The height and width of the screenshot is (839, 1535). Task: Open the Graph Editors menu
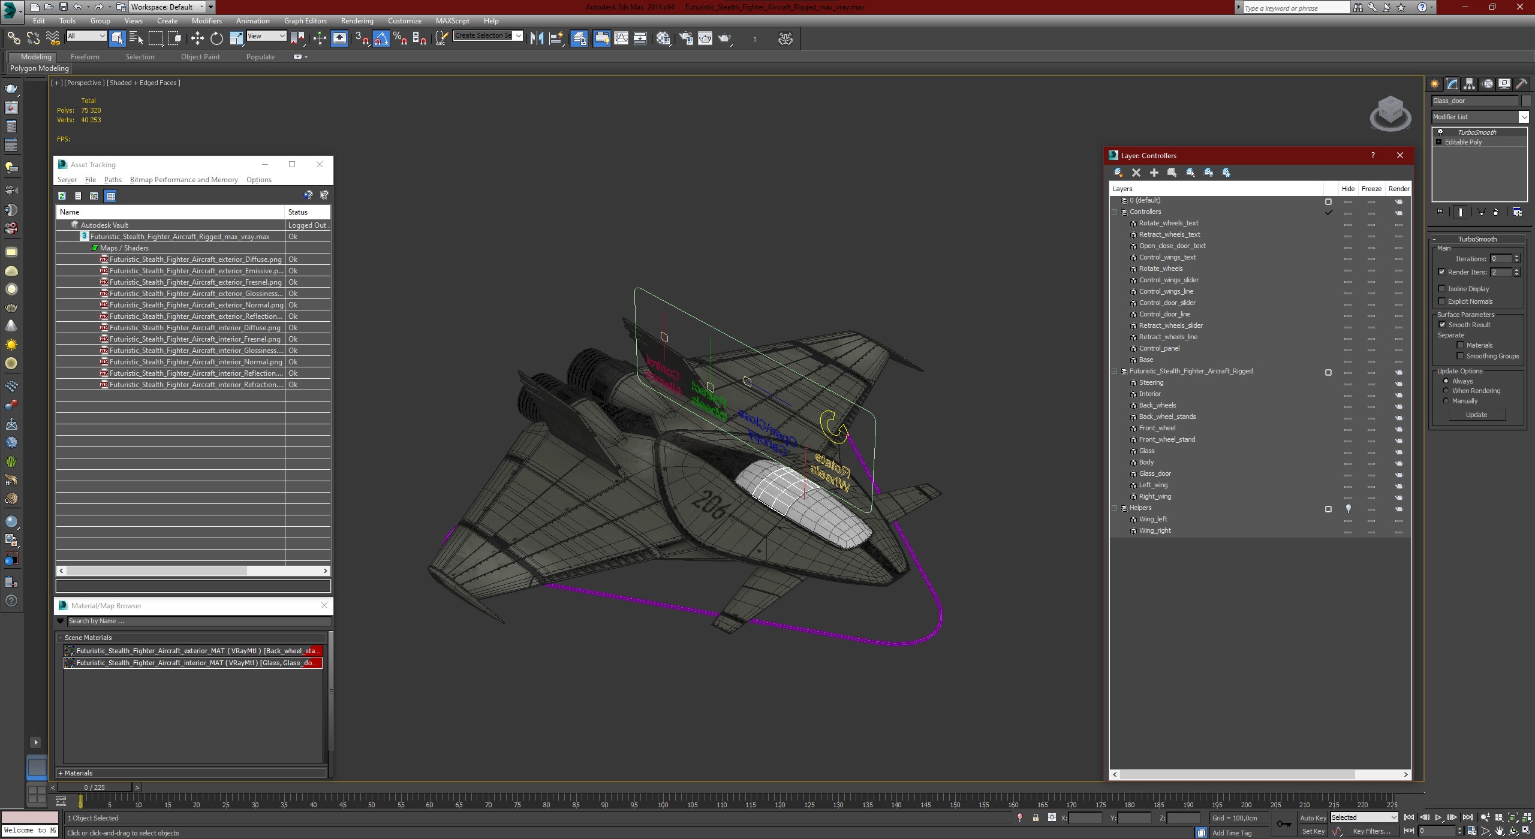pyautogui.click(x=305, y=21)
